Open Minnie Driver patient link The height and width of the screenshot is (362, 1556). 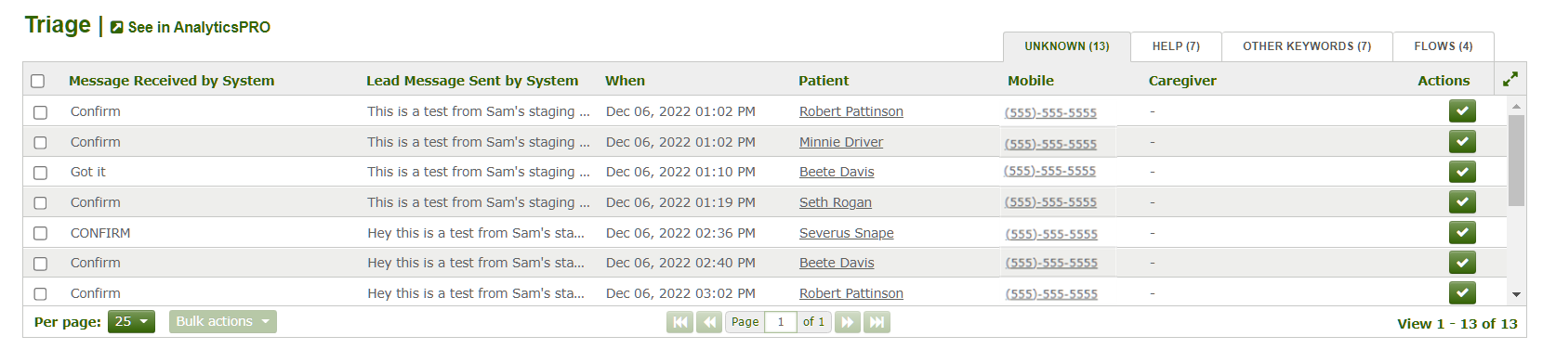click(x=841, y=142)
